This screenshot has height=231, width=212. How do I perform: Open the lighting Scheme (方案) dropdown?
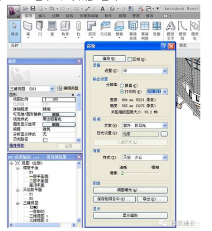tap(145, 125)
